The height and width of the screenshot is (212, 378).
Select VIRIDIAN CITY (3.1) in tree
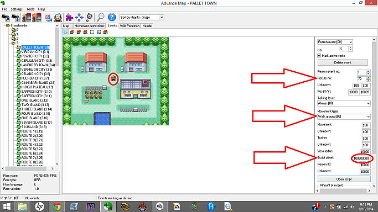click(x=35, y=52)
